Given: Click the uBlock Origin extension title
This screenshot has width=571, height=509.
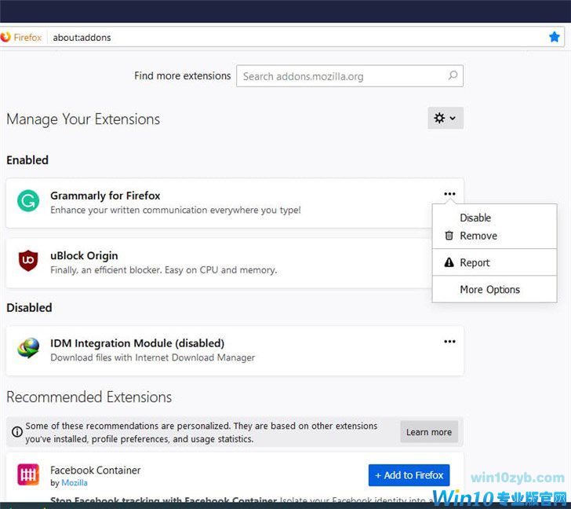Looking at the screenshot, I should click(x=84, y=256).
